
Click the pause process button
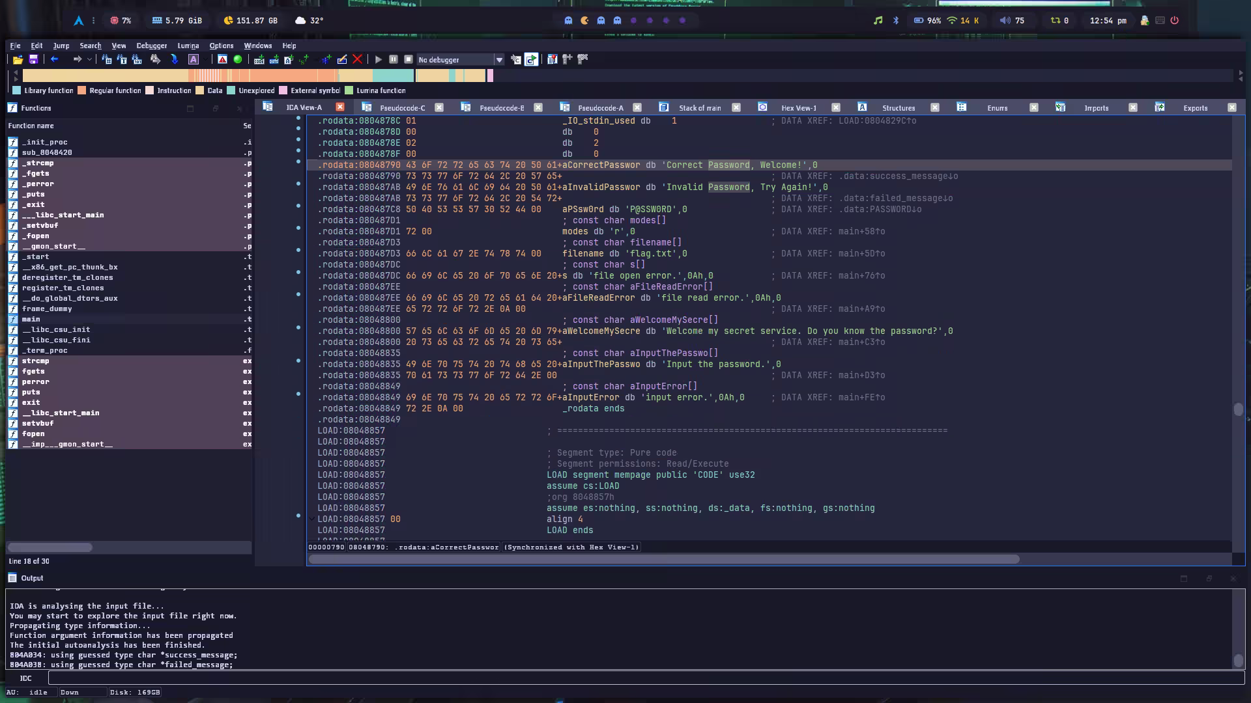(394, 59)
